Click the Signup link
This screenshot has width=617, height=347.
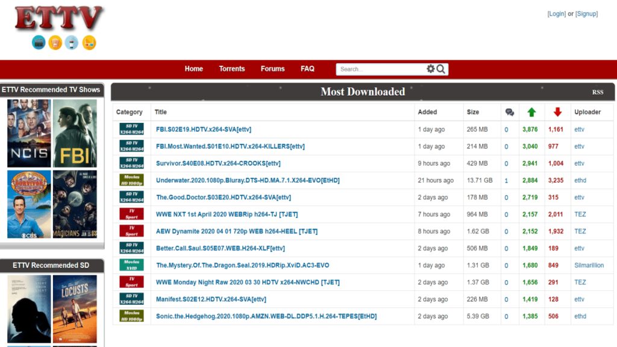(x=586, y=14)
